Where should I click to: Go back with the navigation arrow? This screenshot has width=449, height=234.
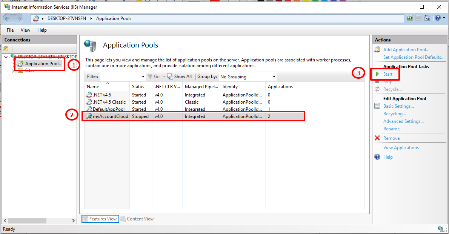[8, 18]
